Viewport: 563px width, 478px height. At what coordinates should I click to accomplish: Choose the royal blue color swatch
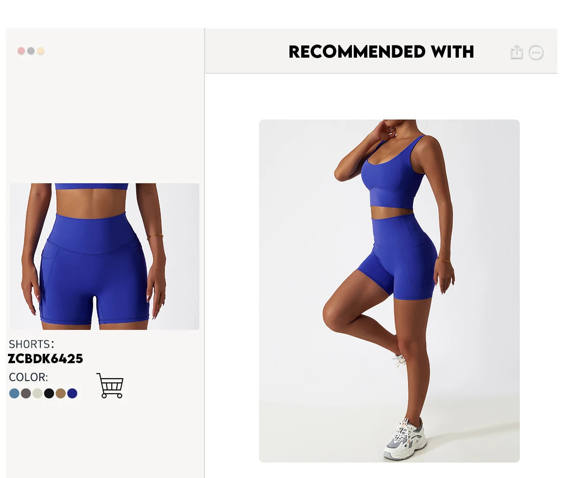(72, 393)
